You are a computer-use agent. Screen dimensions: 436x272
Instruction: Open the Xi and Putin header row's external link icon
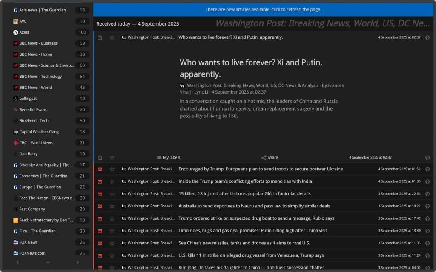427,37
